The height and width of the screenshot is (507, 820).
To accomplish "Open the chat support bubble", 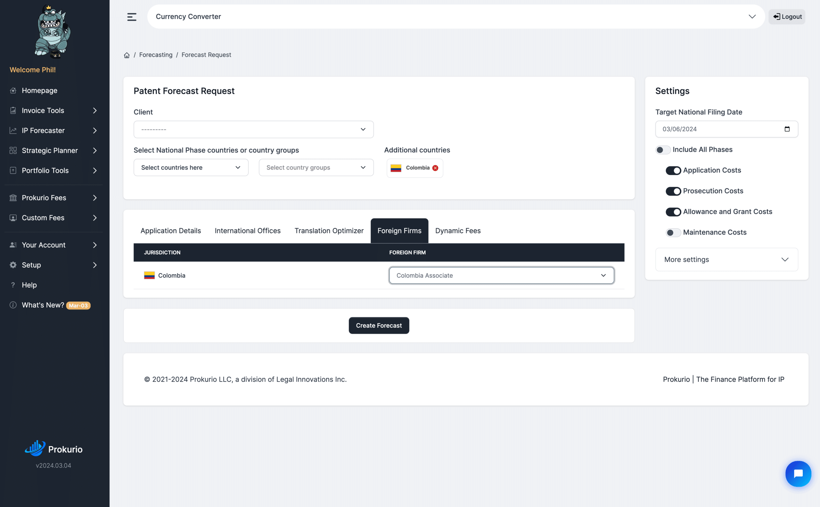I will (x=798, y=473).
